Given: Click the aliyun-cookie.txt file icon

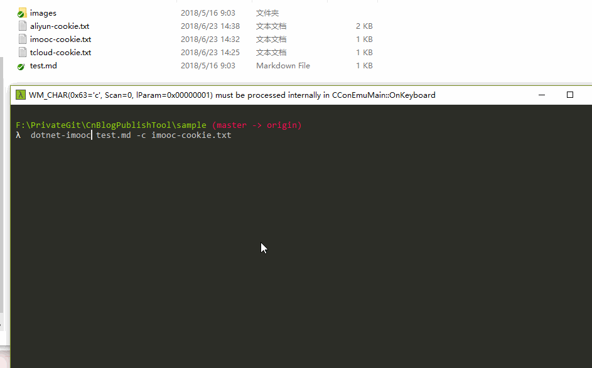Looking at the screenshot, I should point(22,26).
